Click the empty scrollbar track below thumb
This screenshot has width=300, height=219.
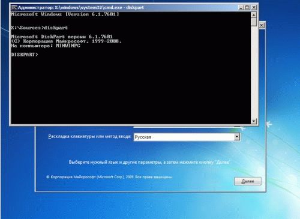pos(254,72)
